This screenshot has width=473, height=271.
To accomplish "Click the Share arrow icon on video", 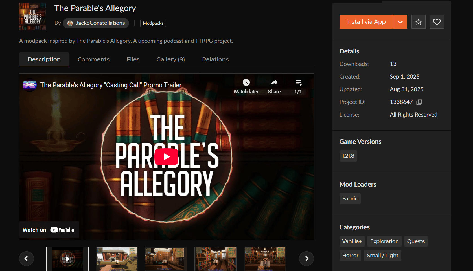I will [x=274, y=82].
